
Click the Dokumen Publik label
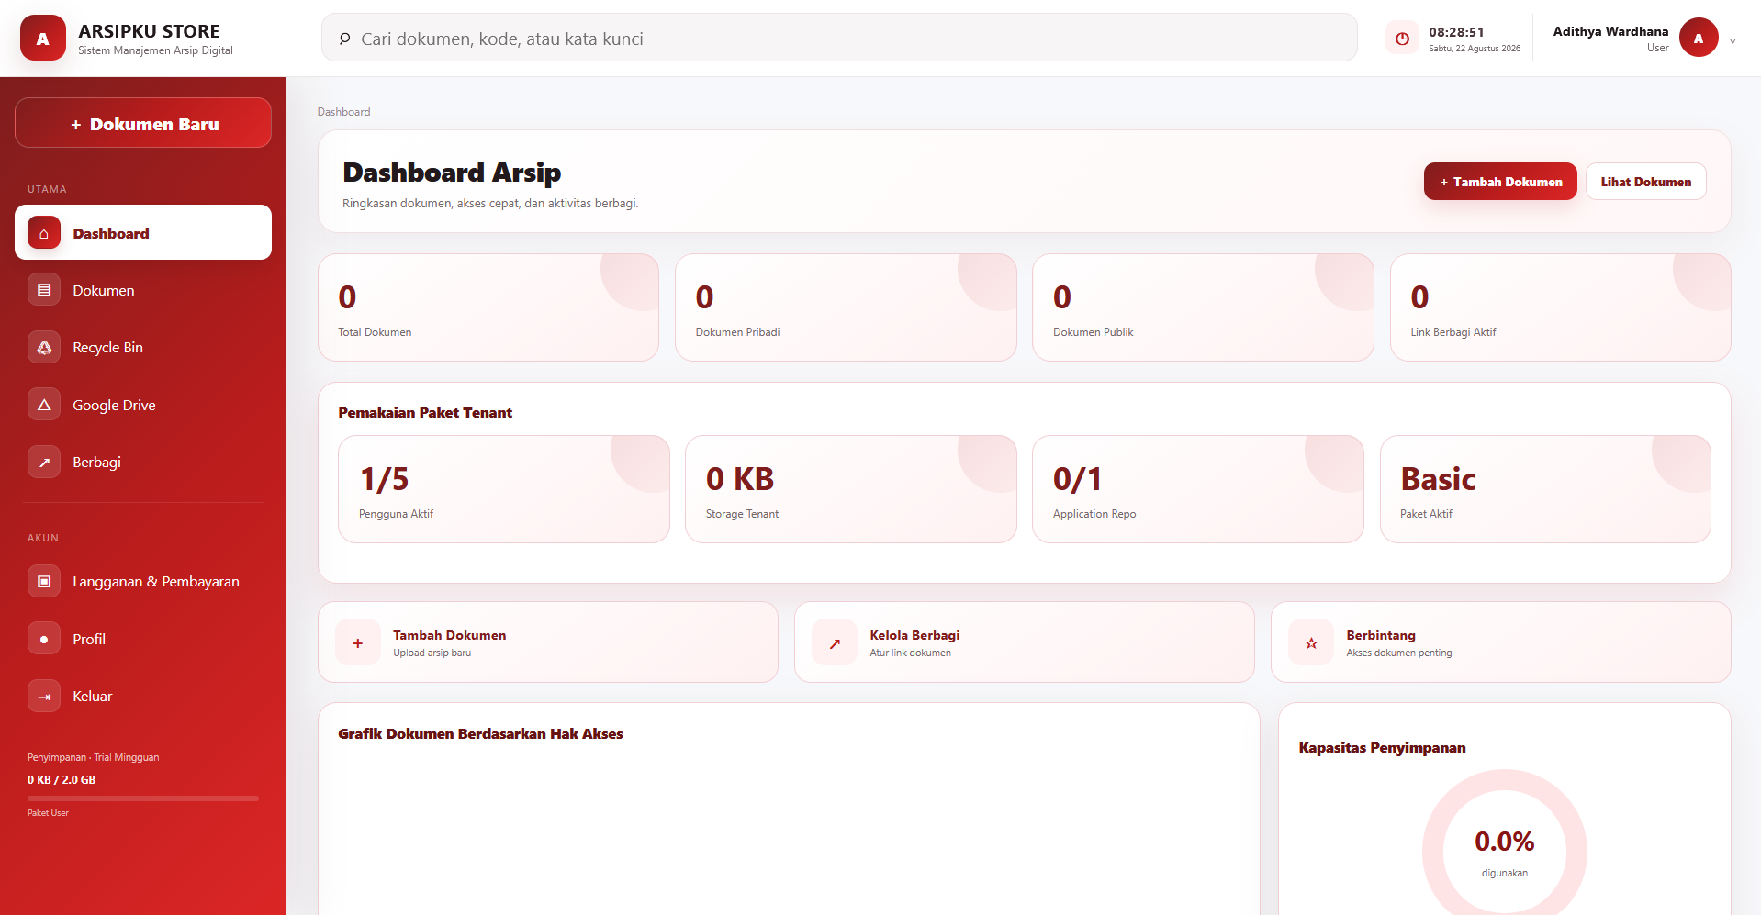1093,332
